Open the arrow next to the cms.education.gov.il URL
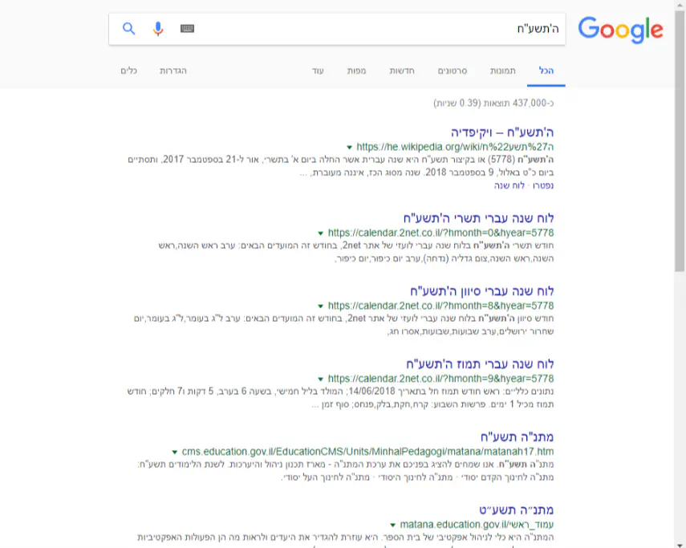This screenshot has width=686, height=548. [x=175, y=452]
